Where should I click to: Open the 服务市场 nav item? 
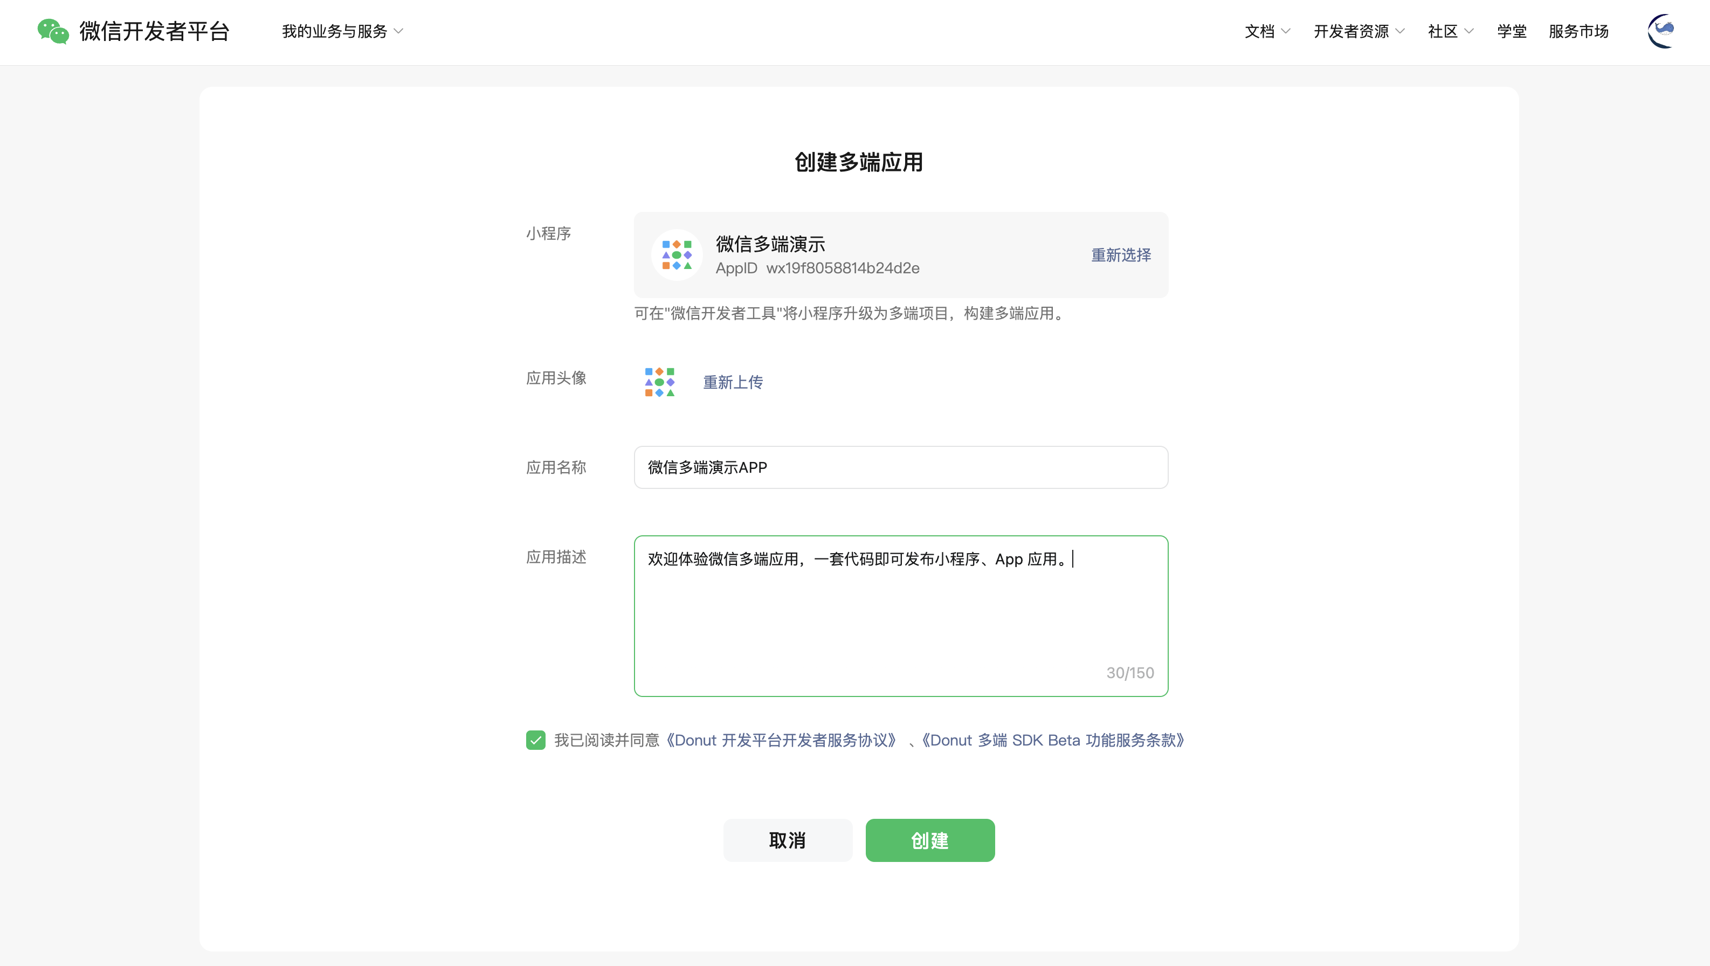[1578, 31]
